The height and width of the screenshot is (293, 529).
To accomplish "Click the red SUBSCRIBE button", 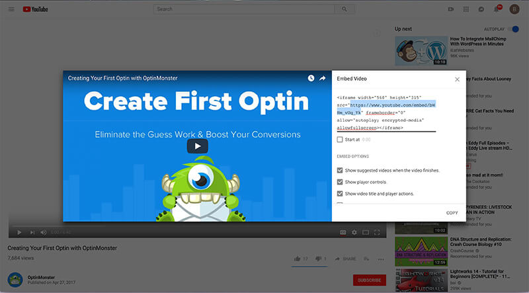I will [370, 280].
